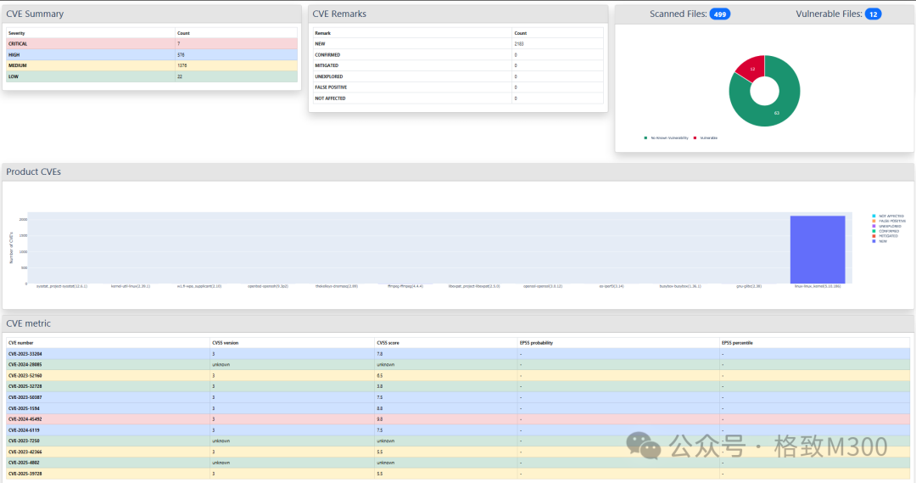The width and height of the screenshot is (916, 483).
Task: Click the NEW remark row
Action: (x=458, y=44)
